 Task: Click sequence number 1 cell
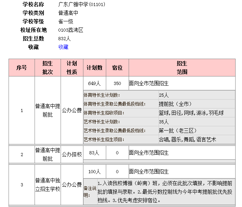[x=22, y=110]
